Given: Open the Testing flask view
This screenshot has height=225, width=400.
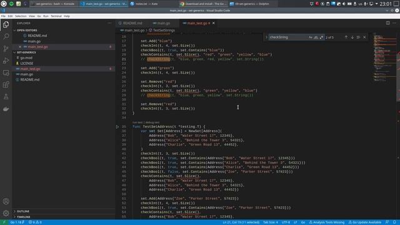Looking at the screenshot, I should pyautogui.click(x=6, y=97).
